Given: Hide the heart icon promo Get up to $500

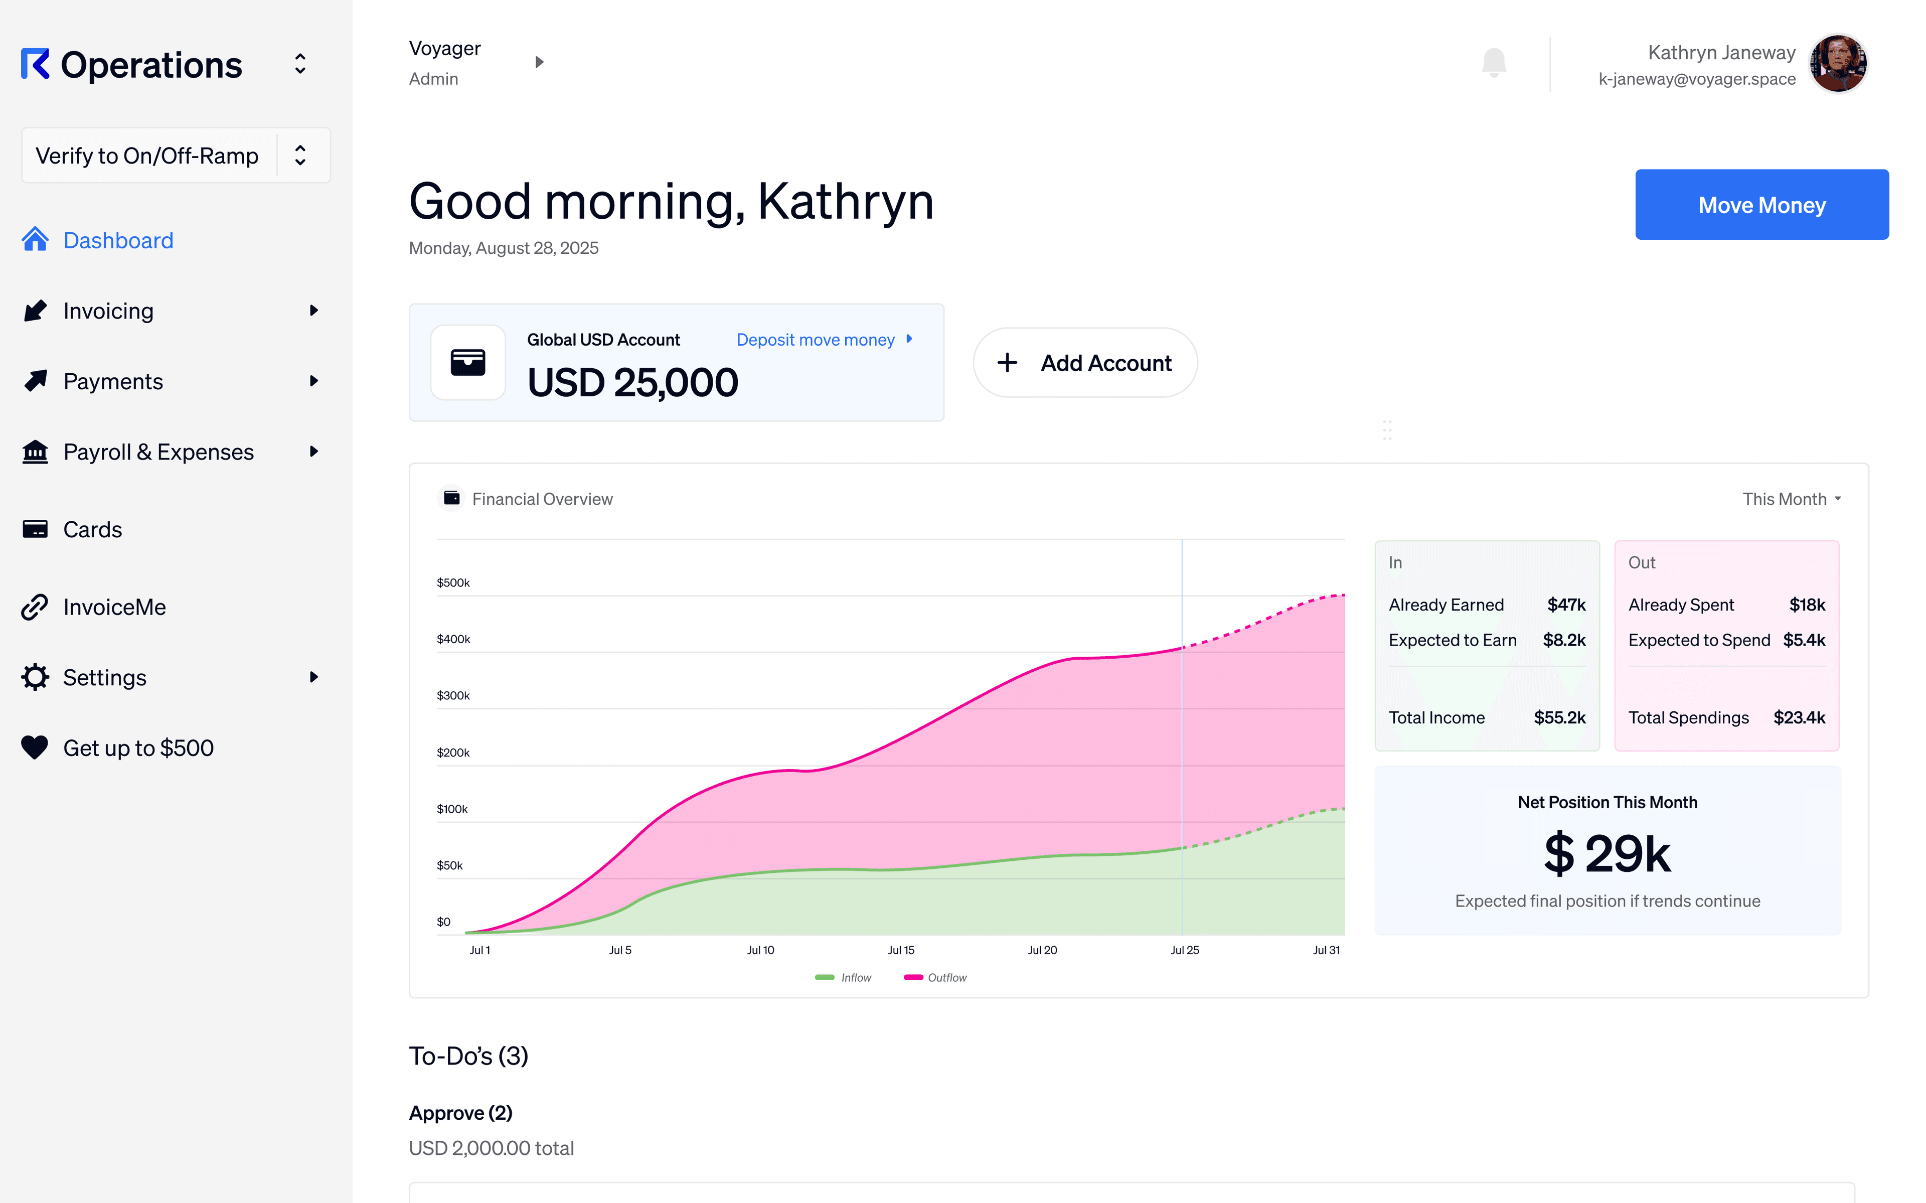Looking at the screenshot, I should click(35, 747).
